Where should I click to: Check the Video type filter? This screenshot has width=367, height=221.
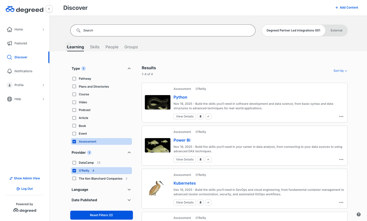point(74,102)
